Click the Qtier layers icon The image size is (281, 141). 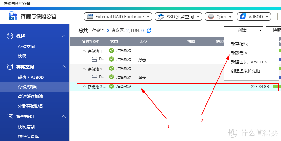click(x=211, y=17)
